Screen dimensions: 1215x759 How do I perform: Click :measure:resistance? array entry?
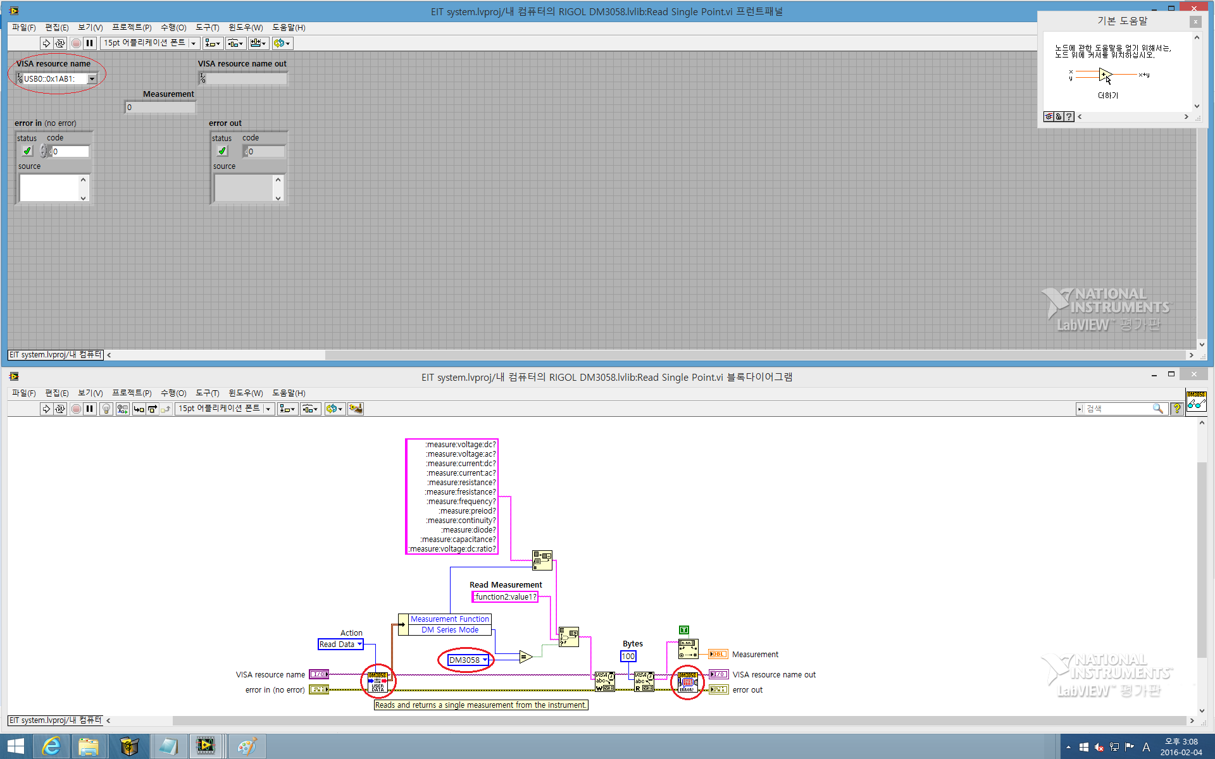461,482
